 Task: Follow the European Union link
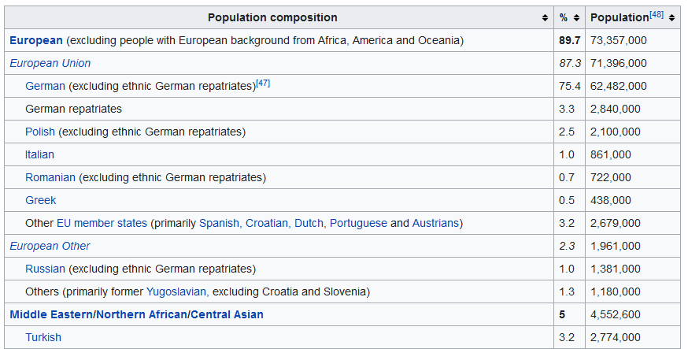point(50,63)
